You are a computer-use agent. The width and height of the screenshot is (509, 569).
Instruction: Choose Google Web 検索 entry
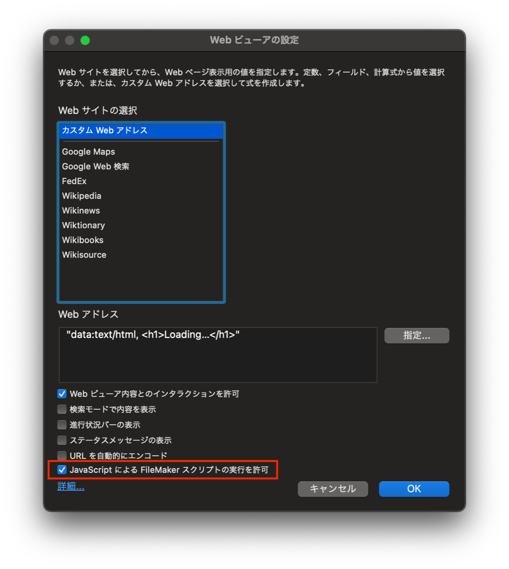point(141,166)
